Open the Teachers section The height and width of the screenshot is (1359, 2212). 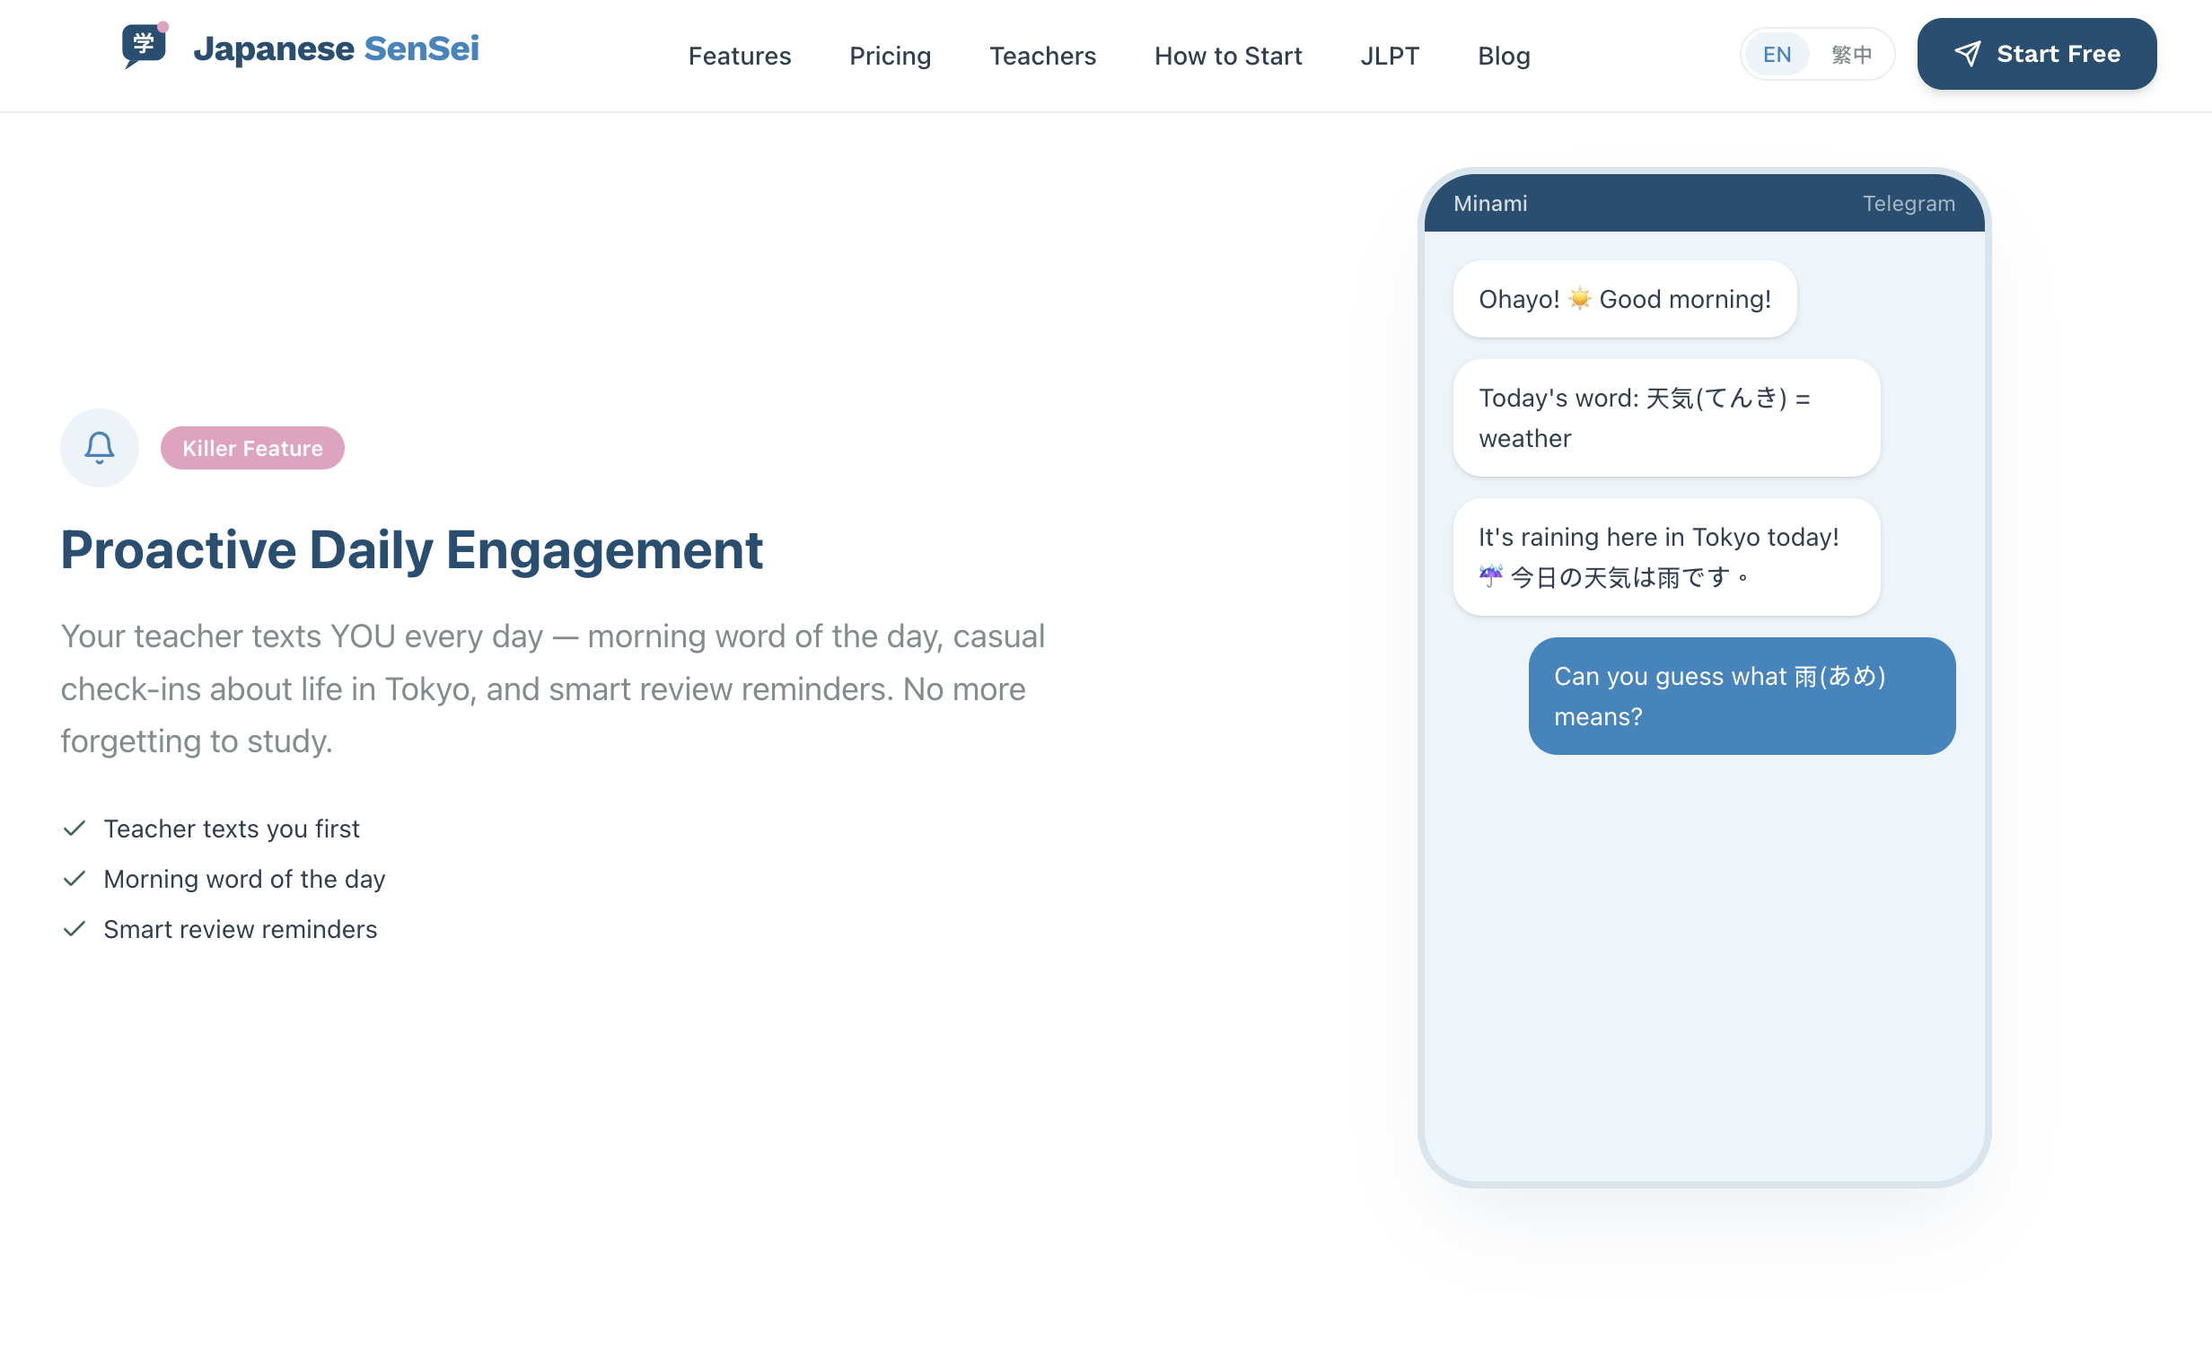(x=1041, y=56)
